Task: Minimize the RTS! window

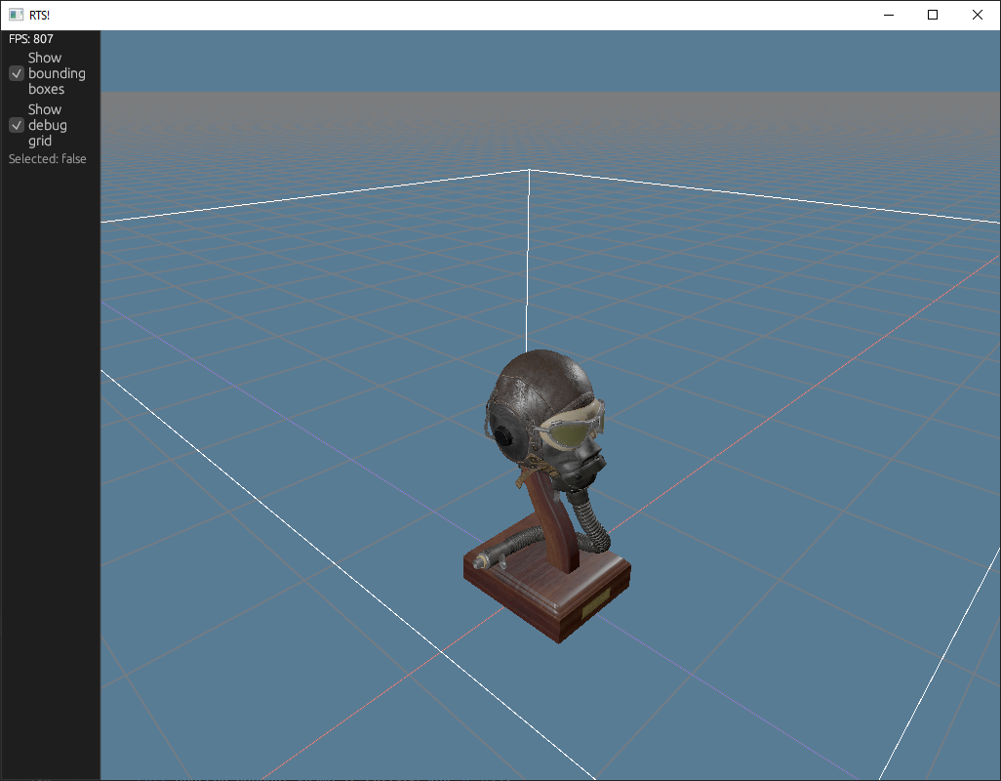Action: tap(889, 15)
